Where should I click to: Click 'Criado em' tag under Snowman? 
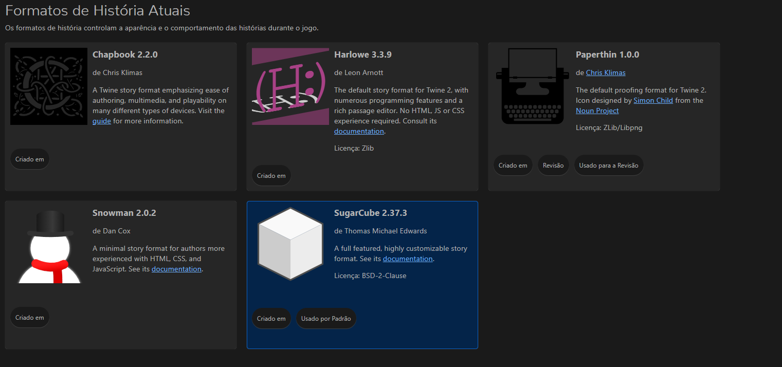30,317
